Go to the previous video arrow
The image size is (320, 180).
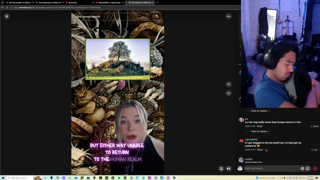[x=228, y=84]
